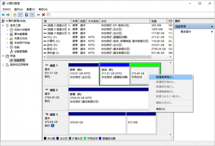The height and width of the screenshot is (146, 215).
Task: Choose New Simple Volume (新建简单卷) option
Action: coord(171,77)
